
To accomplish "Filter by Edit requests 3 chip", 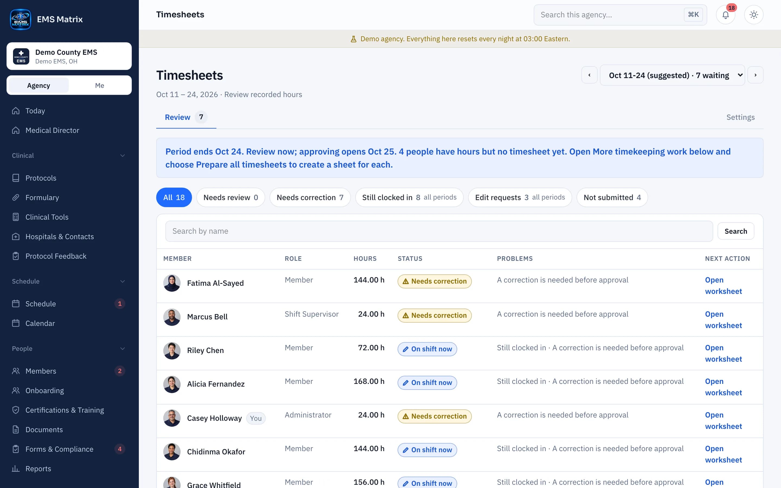I will [520, 197].
